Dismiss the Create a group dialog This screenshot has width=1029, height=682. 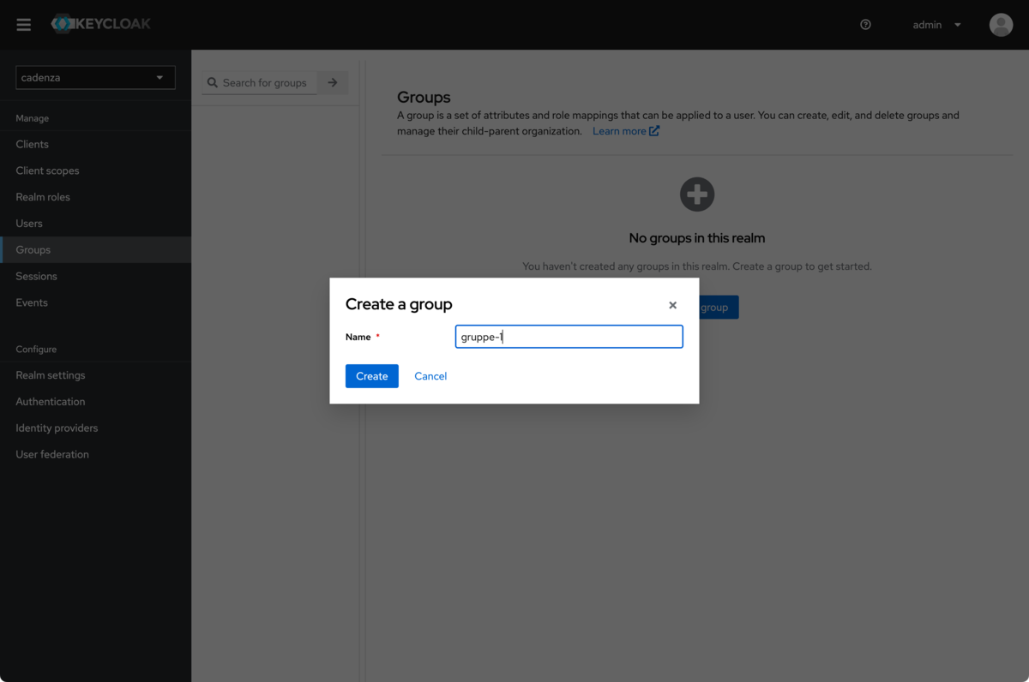click(672, 304)
